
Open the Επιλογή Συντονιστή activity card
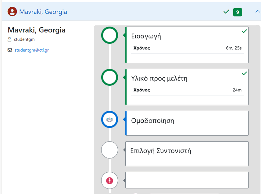(x=187, y=154)
